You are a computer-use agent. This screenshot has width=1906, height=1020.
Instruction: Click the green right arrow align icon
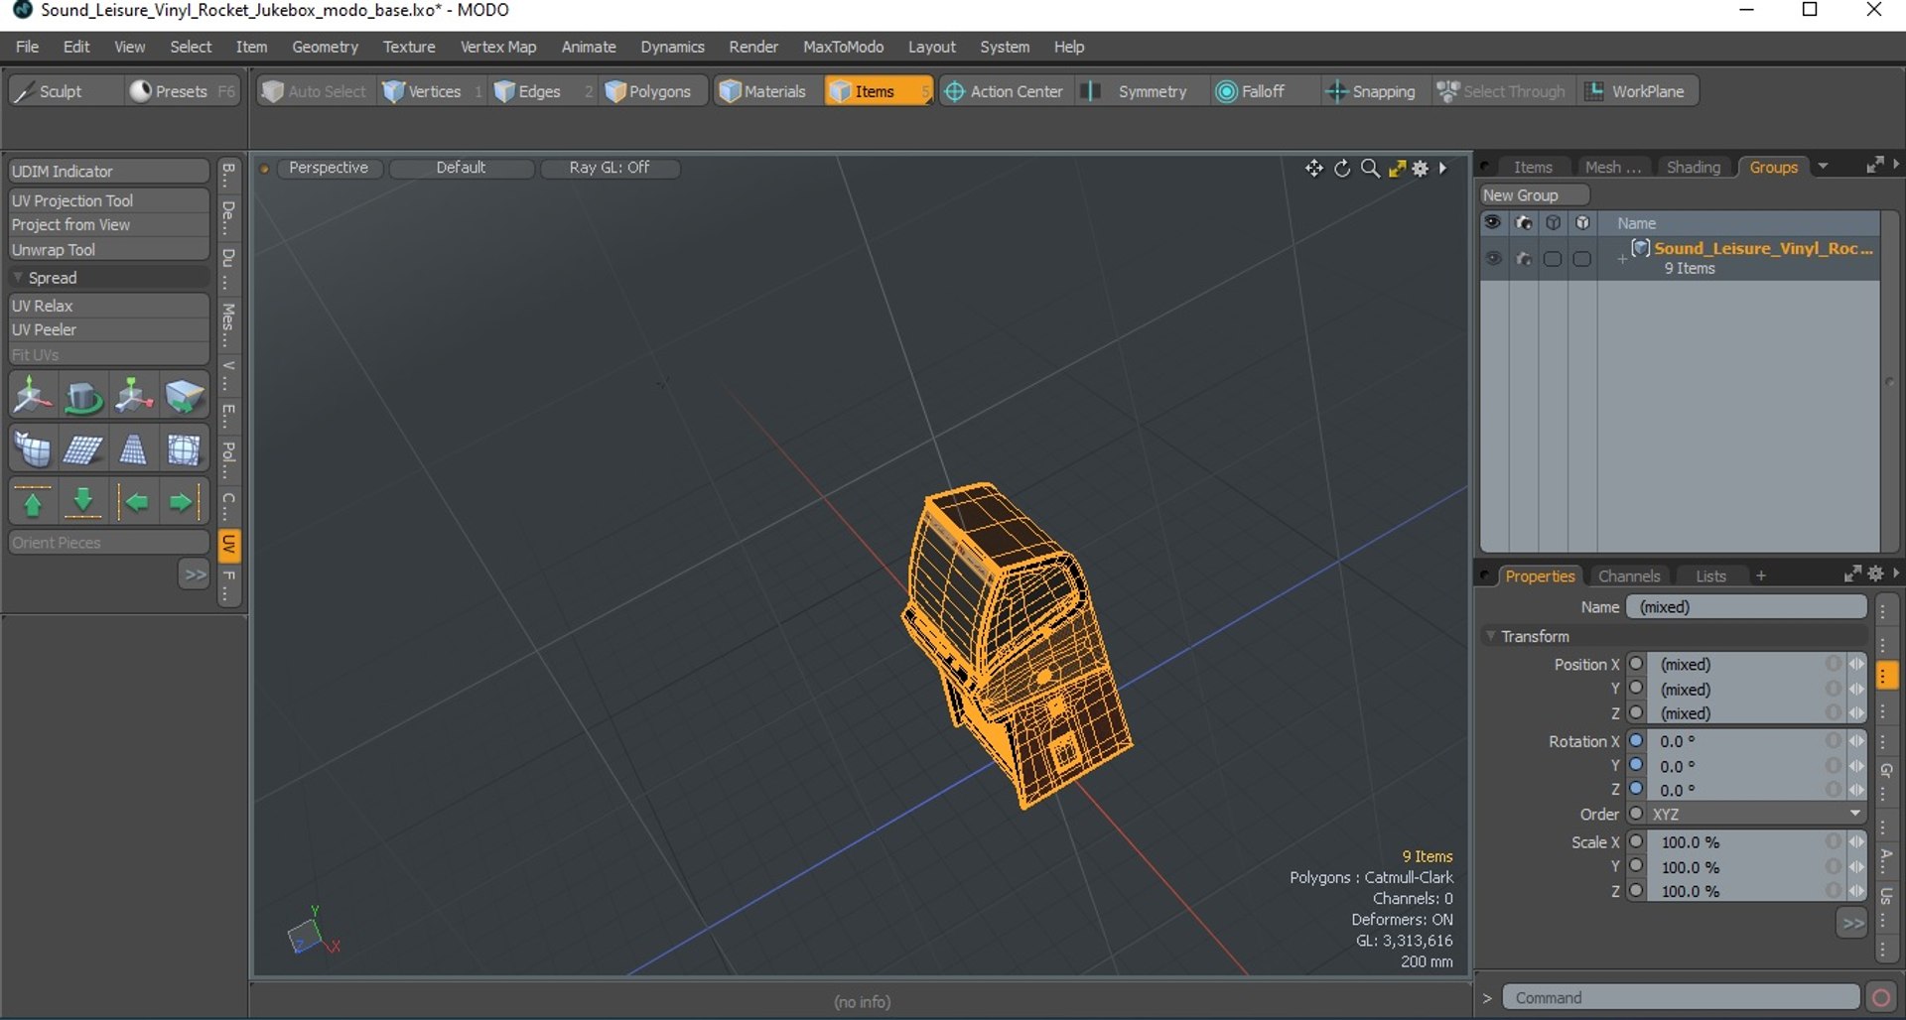click(184, 503)
